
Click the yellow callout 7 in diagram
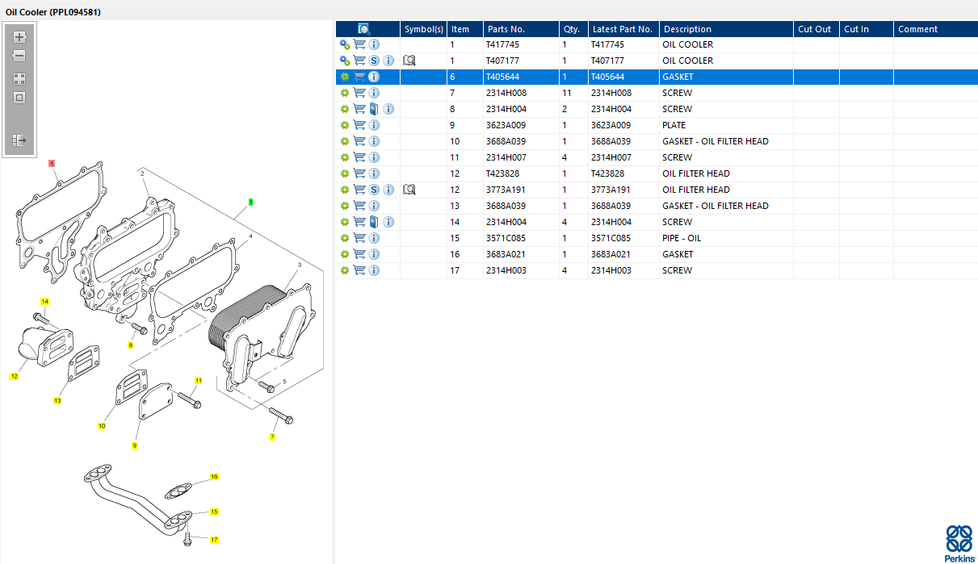(273, 437)
